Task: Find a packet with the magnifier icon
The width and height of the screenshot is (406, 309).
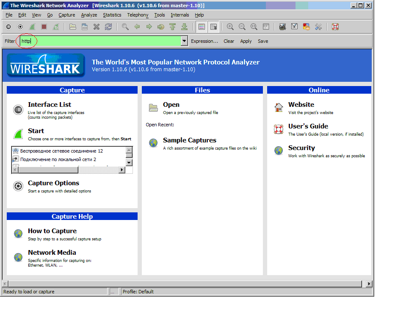Action: pyautogui.click(x=125, y=27)
